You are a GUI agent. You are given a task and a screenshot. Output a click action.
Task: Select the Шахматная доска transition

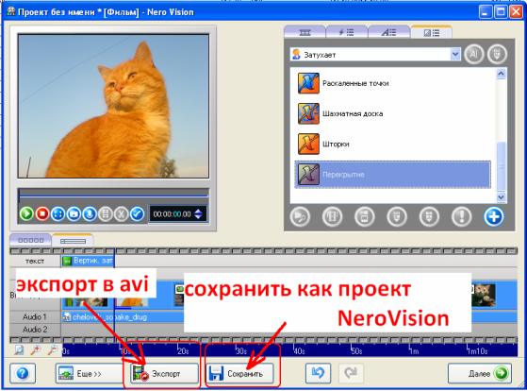pyautogui.click(x=392, y=113)
